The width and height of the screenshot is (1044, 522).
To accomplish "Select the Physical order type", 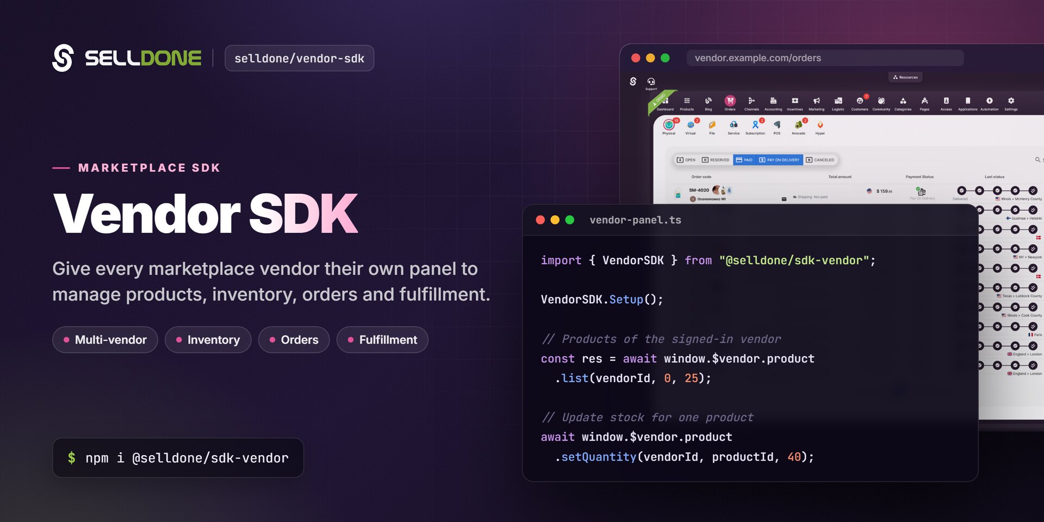I will point(669,127).
